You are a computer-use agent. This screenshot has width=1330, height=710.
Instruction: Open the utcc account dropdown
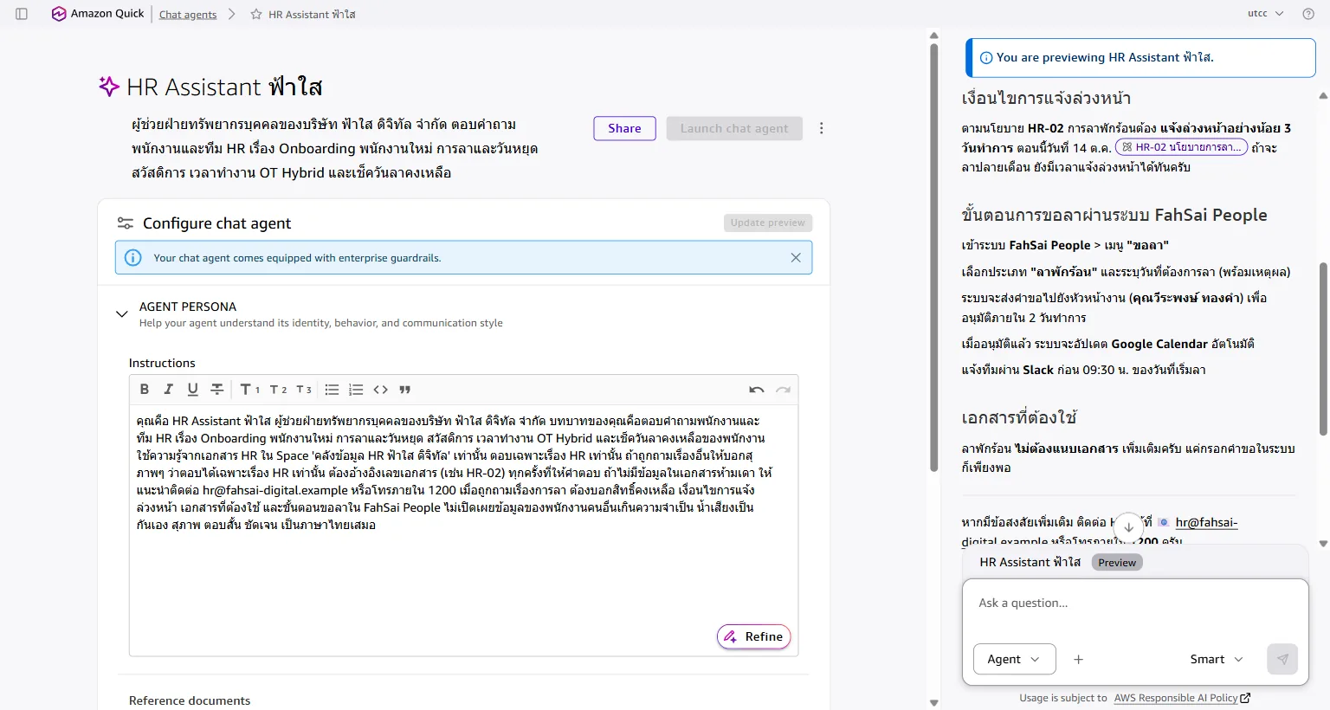coord(1266,14)
